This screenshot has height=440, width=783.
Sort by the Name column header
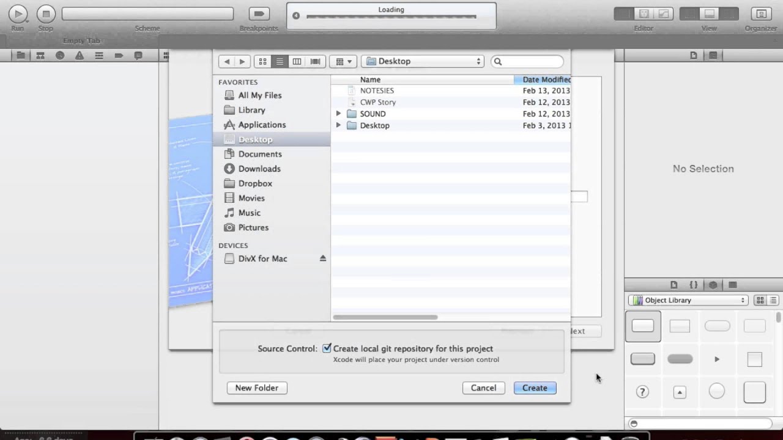(x=422, y=79)
